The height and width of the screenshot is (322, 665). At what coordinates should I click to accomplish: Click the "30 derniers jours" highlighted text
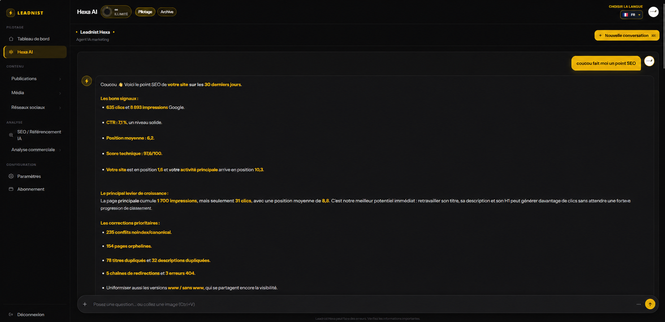223,84
